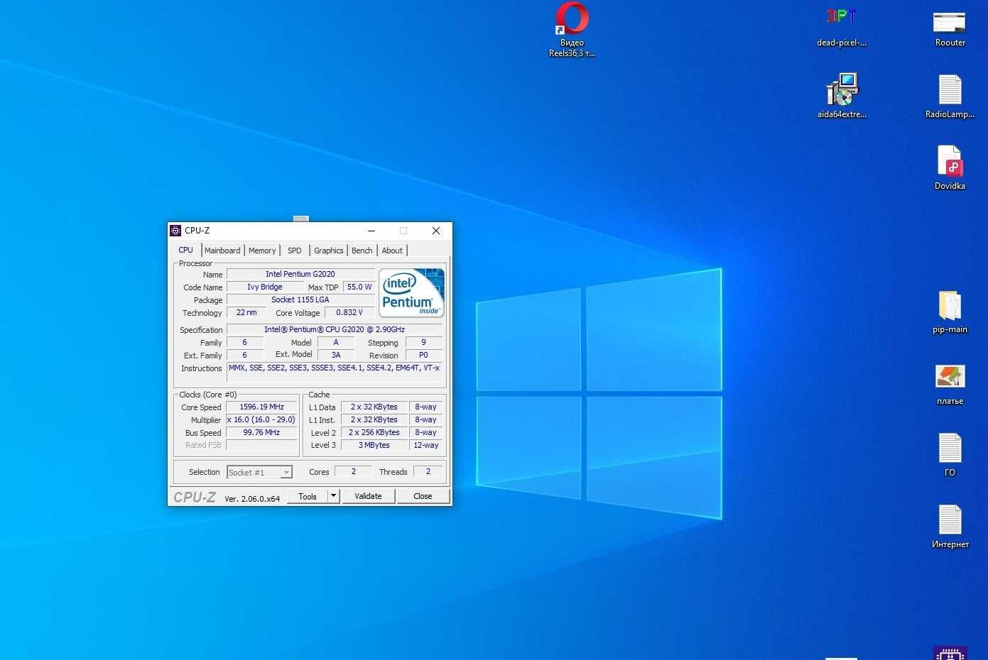The height and width of the screenshot is (660, 988).
Task: Click the 99.76 MHz bus speed value
Action: click(262, 432)
